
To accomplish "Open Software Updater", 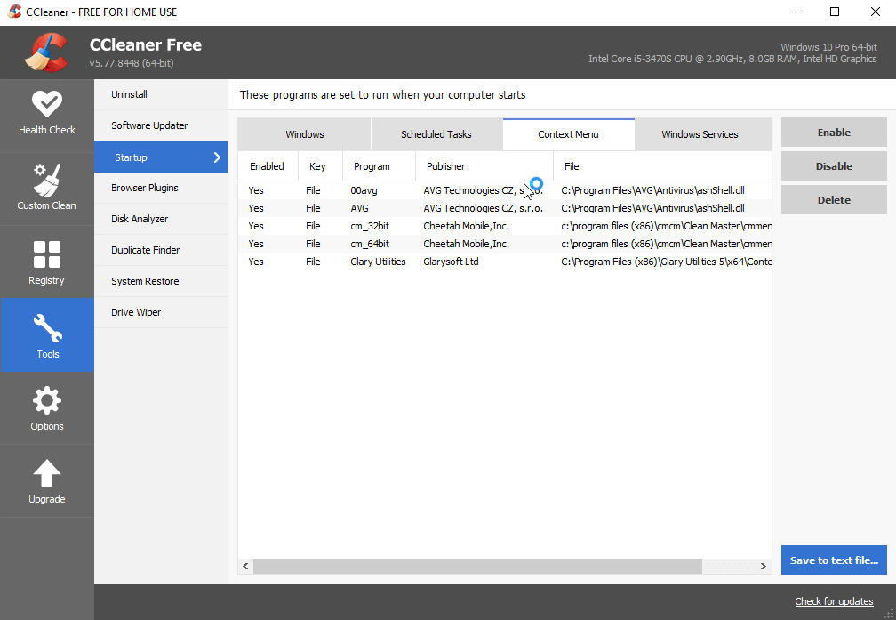I will click(149, 125).
